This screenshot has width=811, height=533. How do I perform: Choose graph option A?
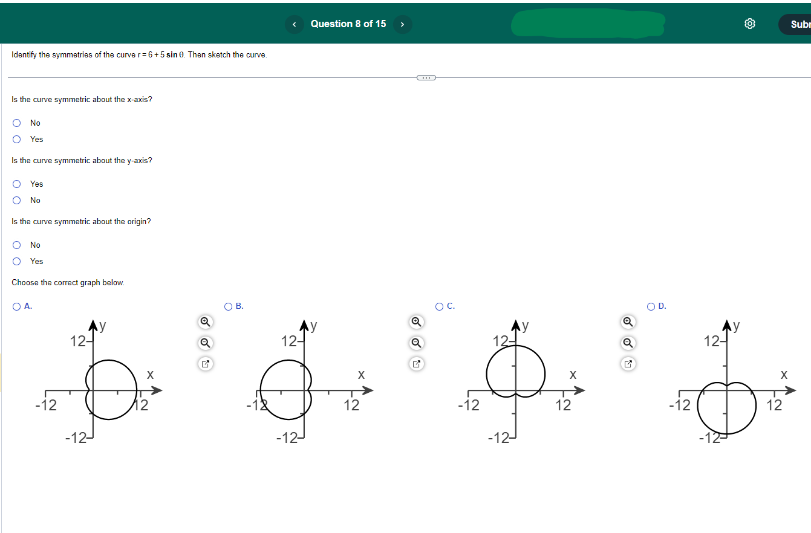[x=16, y=306]
